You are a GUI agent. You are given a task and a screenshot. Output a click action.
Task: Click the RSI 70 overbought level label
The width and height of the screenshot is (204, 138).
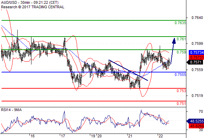click(201, 111)
